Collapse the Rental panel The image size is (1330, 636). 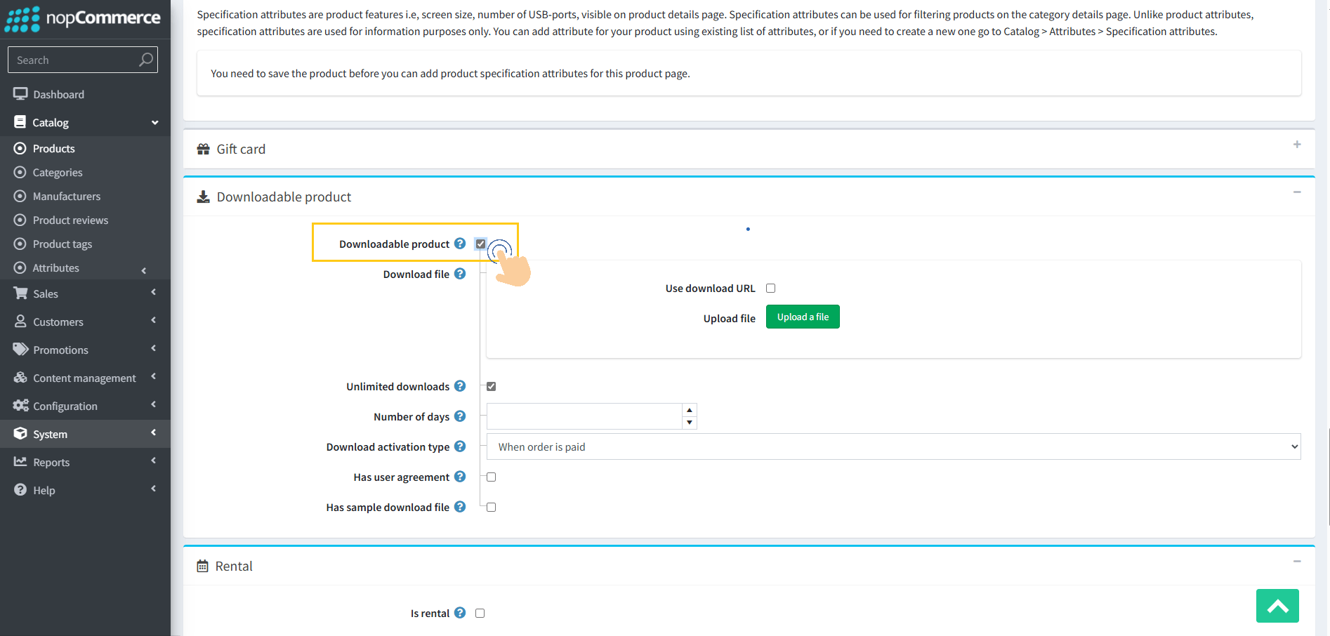pyautogui.click(x=1296, y=562)
